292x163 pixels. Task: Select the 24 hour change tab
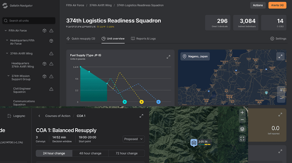[54, 153]
